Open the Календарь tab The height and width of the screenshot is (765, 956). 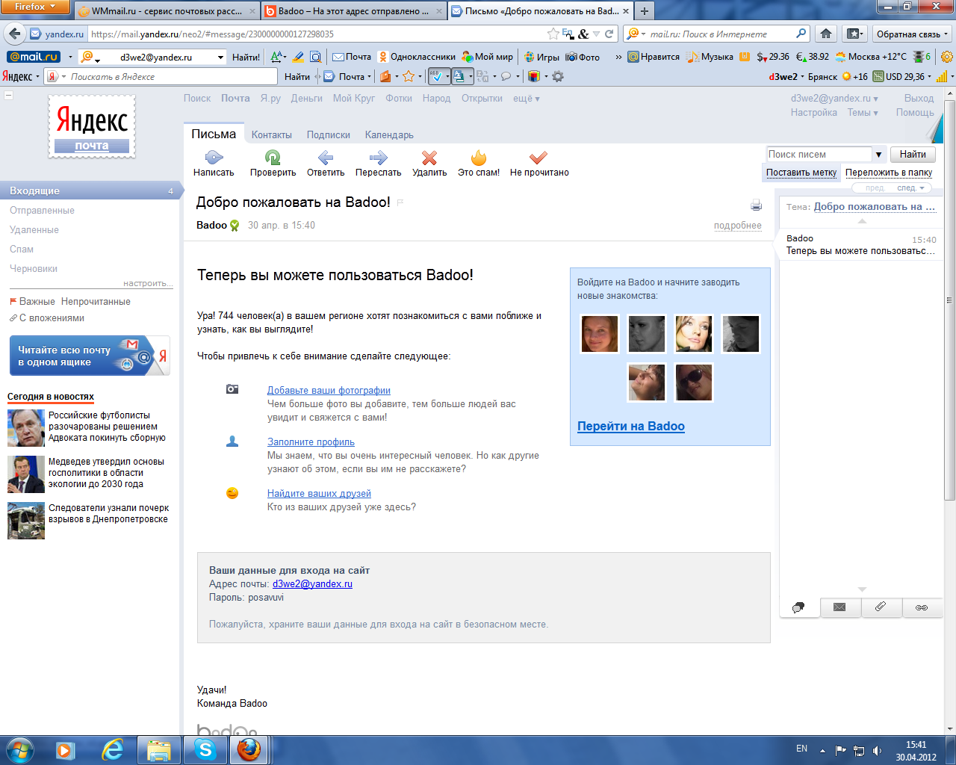(x=389, y=135)
